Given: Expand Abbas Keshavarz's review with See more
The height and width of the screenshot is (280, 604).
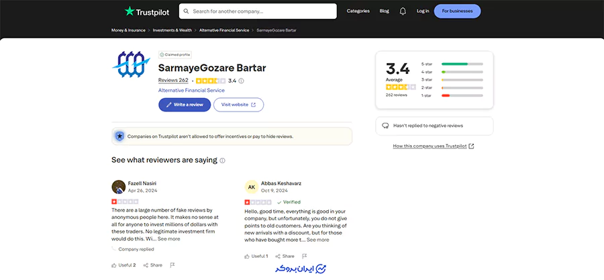Looking at the screenshot, I should (317, 240).
